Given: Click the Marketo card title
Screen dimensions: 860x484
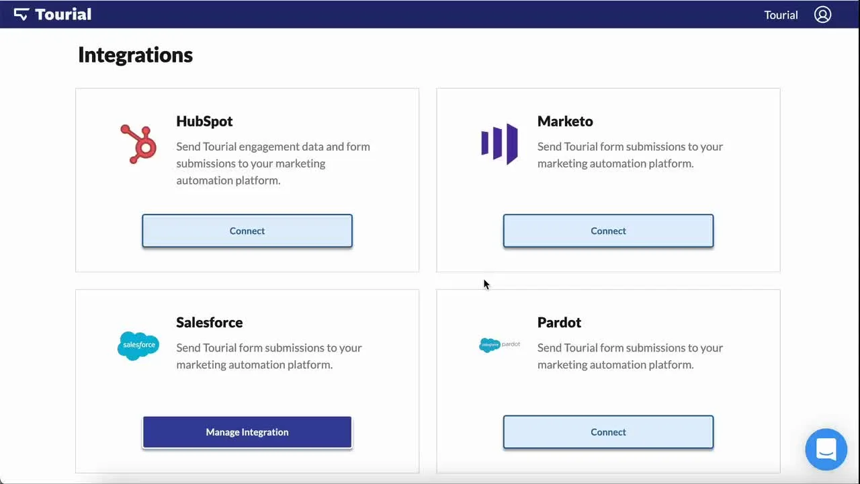Looking at the screenshot, I should click(565, 121).
